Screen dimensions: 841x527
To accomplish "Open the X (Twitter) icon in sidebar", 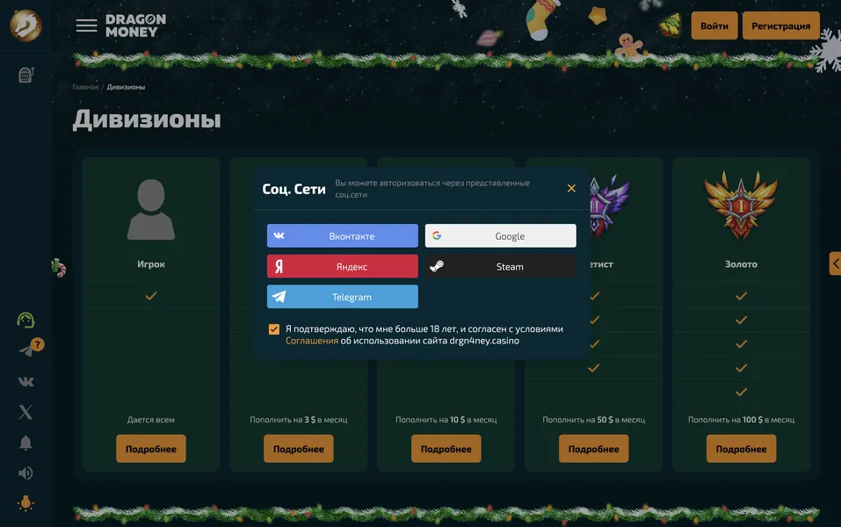I will 26,411.
